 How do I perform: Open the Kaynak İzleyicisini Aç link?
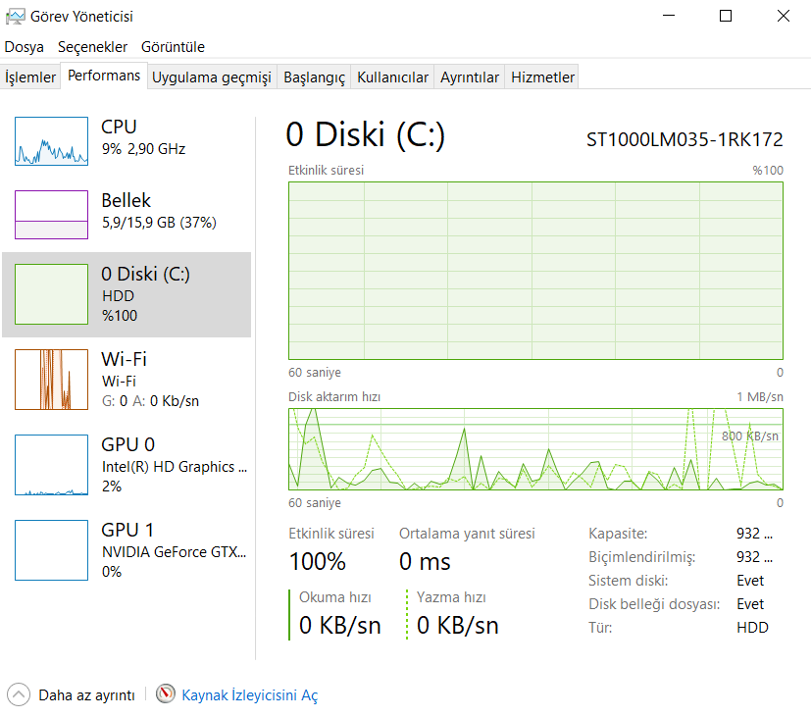pos(249,695)
